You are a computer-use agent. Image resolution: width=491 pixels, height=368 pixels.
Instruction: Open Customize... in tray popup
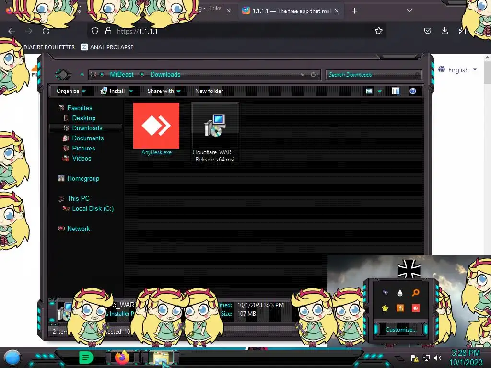pos(401,330)
